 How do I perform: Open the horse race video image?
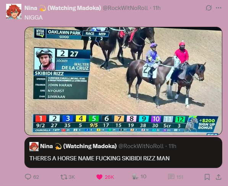123,81
